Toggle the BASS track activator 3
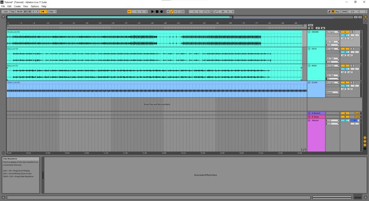The width and height of the screenshot is (369, 201). pyautogui.click(x=345, y=66)
